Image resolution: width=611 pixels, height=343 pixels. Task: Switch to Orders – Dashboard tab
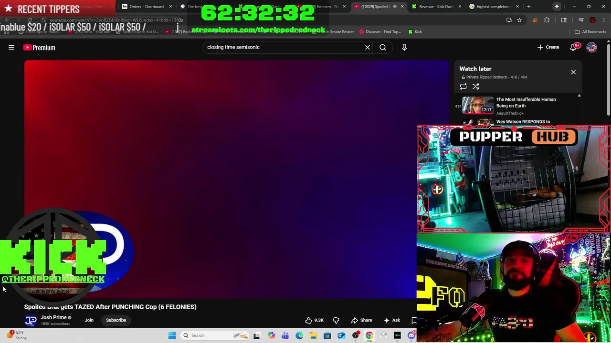coord(146,7)
